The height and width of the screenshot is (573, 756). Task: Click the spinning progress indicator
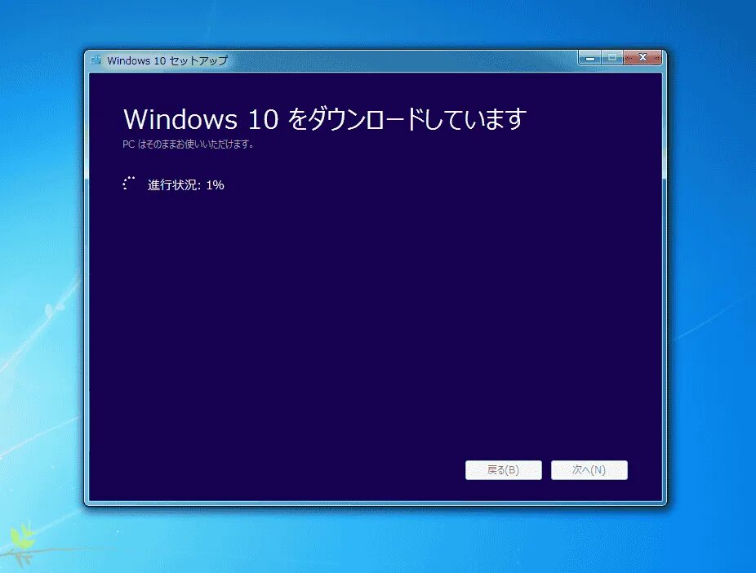click(x=129, y=184)
